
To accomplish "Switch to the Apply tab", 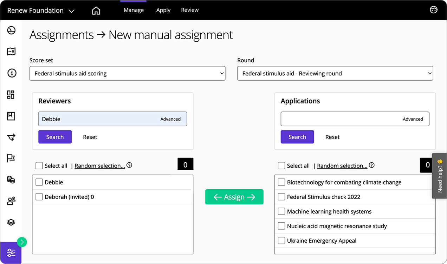I will tap(163, 10).
